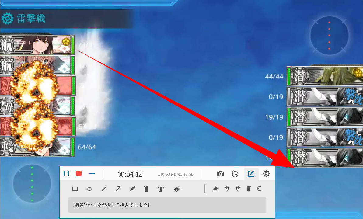Viewport: 363px width, 219px height.
Task: Click the friendly formation radar with green dots
Action: [32, 184]
